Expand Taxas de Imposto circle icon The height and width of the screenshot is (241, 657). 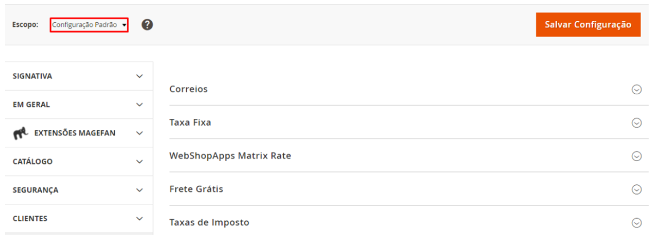(636, 223)
